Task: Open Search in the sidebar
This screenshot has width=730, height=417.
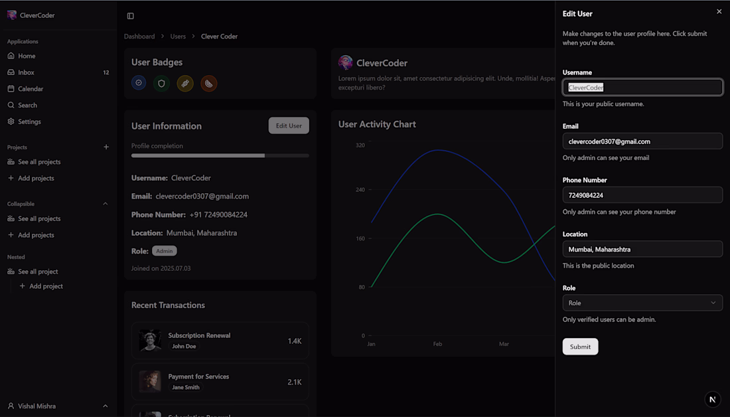Action: tap(58, 105)
